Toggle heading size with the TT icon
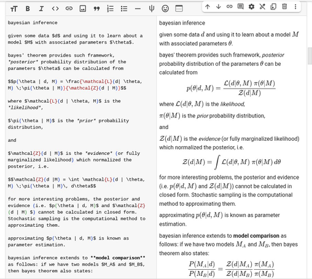The image size is (312, 279). click(x=14, y=9)
